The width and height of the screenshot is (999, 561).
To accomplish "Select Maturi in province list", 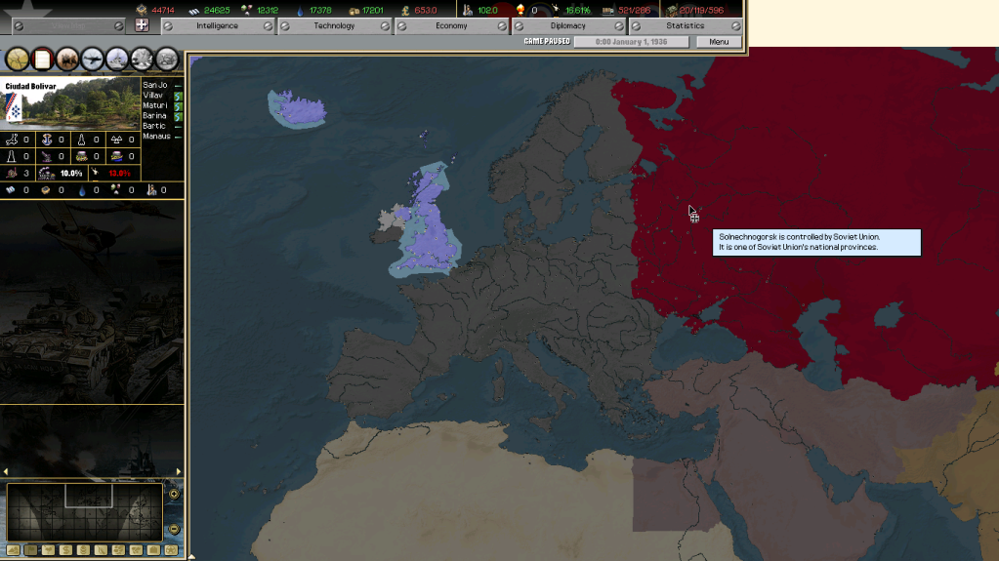I will tap(155, 105).
